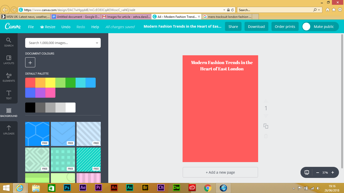This screenshot has height=193, width=344.
Task: Select the heading text on the page
Action: (222, 66)
